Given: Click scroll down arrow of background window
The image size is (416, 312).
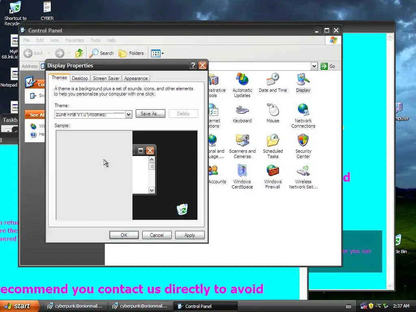Looking at the screenshot, I should tap(390, 286).
